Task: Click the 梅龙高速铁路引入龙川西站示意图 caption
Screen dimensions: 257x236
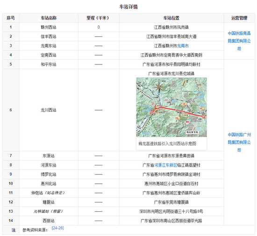Action: pyautogui.click(x=167, y=143)
